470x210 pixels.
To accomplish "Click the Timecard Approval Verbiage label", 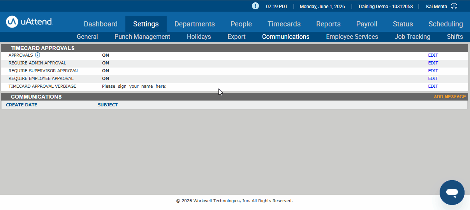I will (x=42, y=86).
